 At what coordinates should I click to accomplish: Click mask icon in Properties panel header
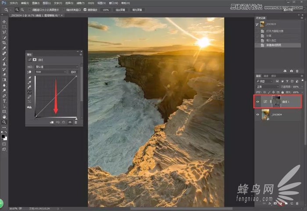pyautogui.click(x=35, y=60)
